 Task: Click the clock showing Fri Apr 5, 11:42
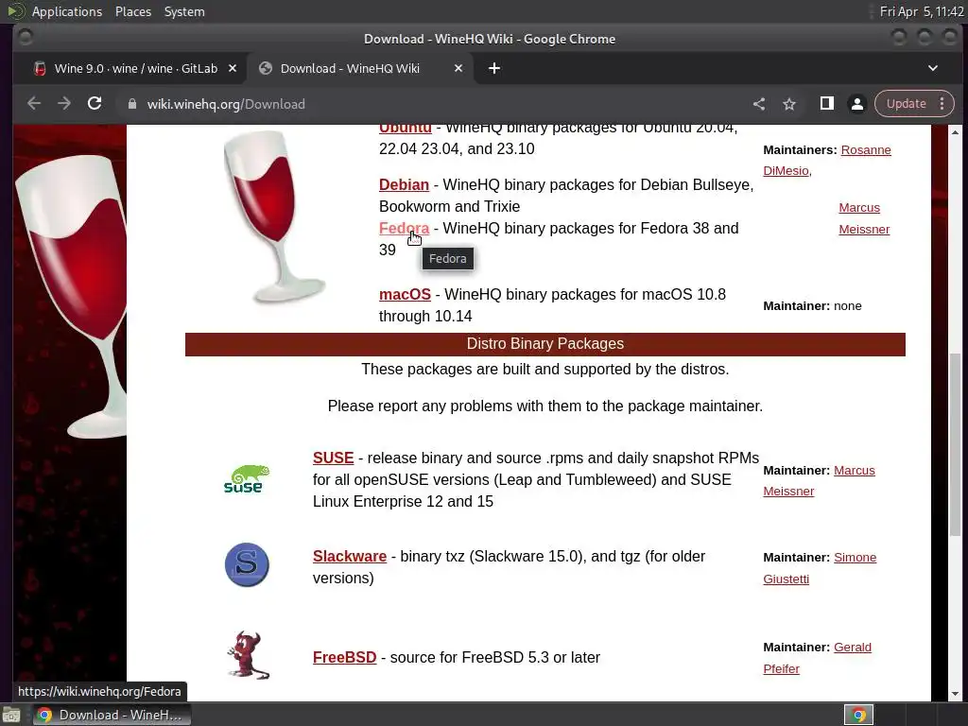point(922,11)
